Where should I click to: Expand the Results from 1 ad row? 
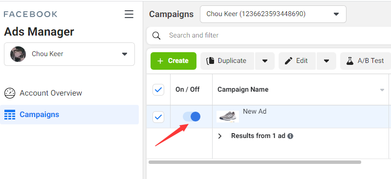point(219,136)
